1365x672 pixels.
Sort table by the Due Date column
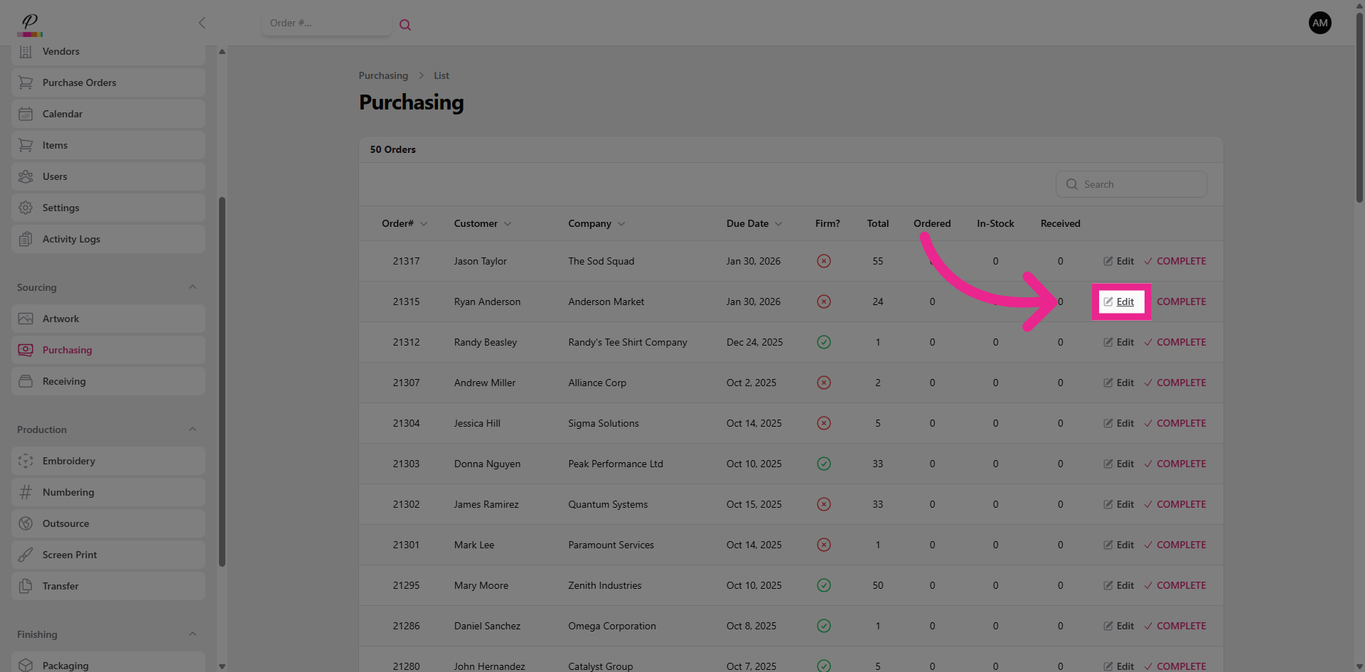tap(754, 223)
